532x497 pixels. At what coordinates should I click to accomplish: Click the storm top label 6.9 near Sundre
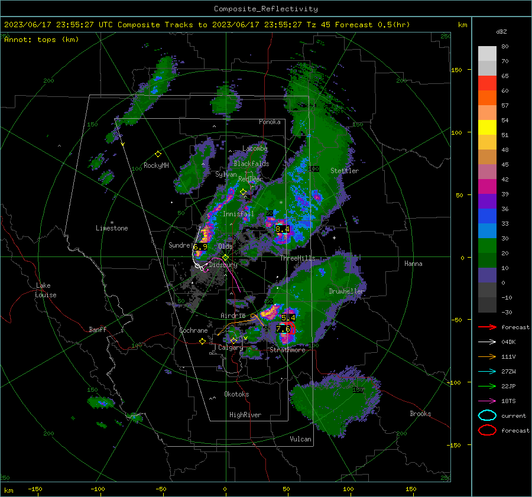coord(200,246)
